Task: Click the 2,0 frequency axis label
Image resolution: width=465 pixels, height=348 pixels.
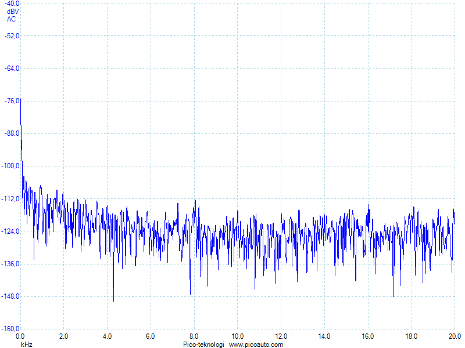Action: (x=63, y=336)
